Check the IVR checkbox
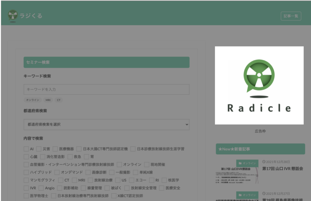Image resolution: width=311 pixels, height=201 pixels. [x=26, y=188]
